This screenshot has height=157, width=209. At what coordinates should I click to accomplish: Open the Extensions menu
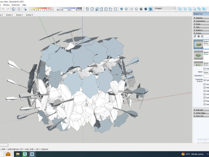[16, 5]
